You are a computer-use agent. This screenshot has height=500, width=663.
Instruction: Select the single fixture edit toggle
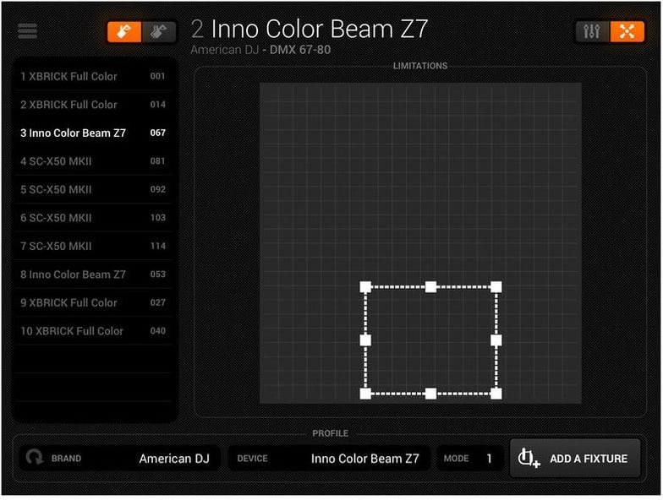click(124, 32)
